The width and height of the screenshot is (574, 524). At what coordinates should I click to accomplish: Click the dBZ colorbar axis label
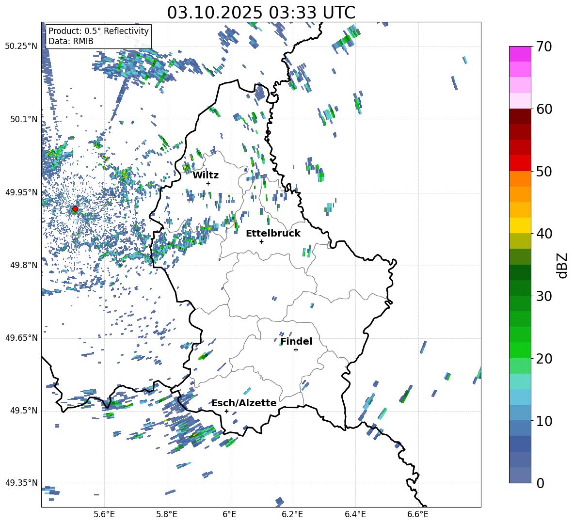tap(562, 265)
